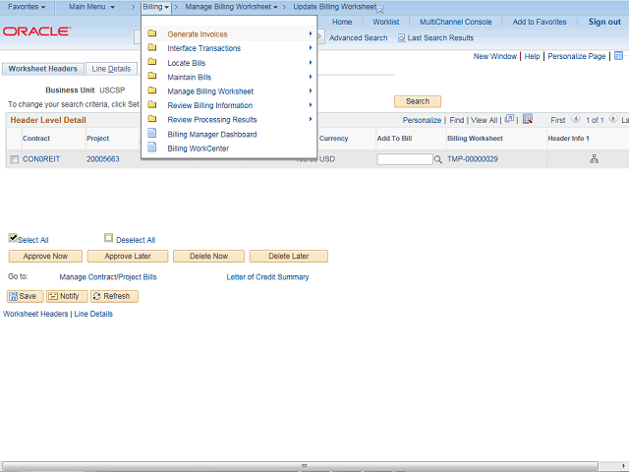Click the page layout icon beside Personalize Page
This screenshot has width=629, height=472.
tap(618, 56)
